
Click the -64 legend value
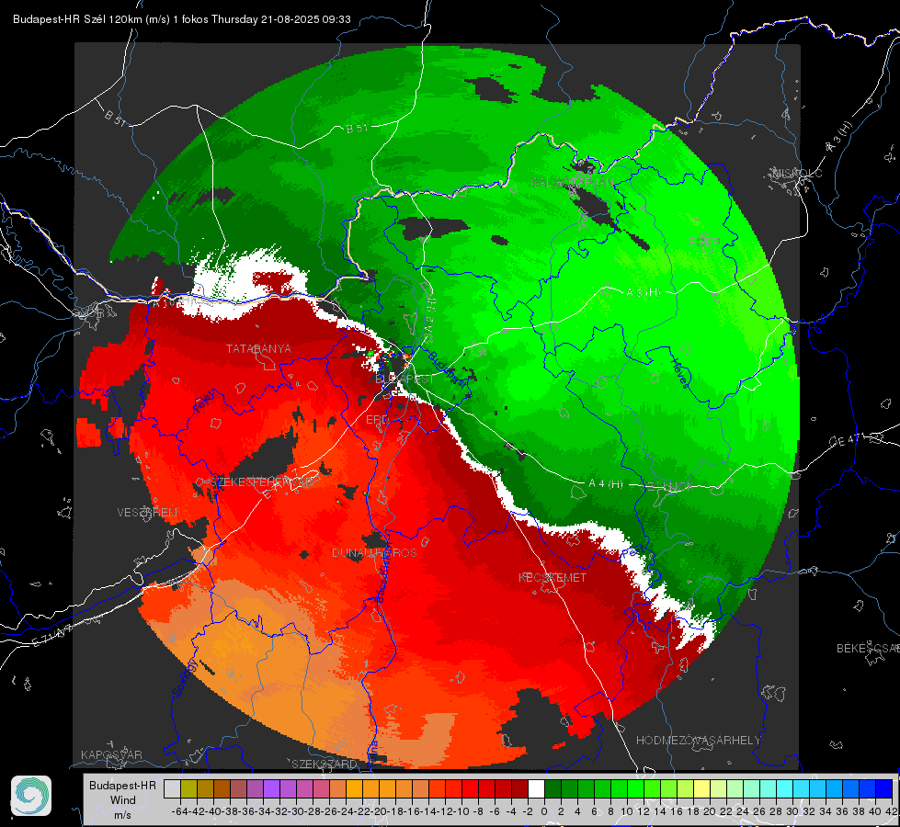(x=180, y=811)
